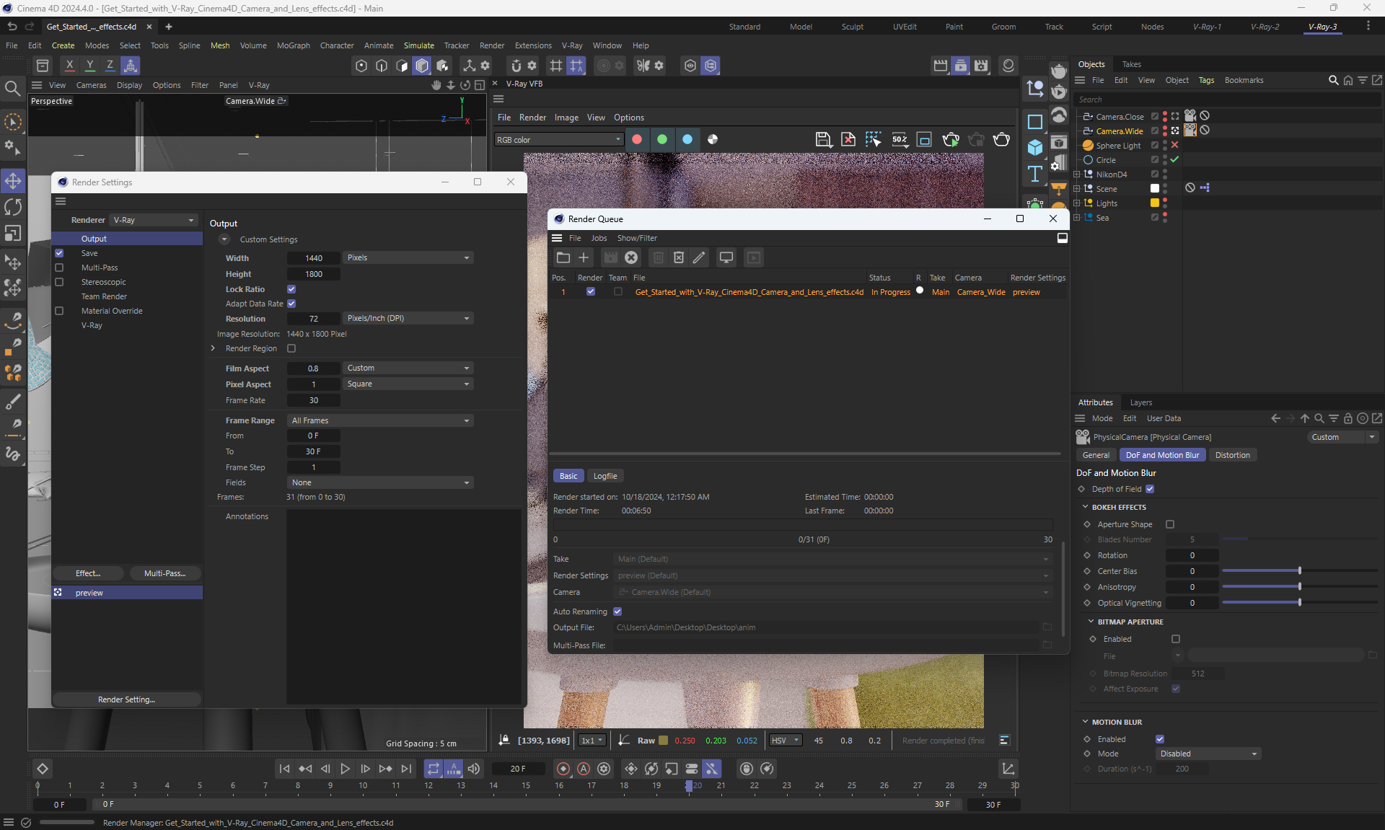
Task: Open the Renderer V-Ray dropdown
Action: (154, 220)
